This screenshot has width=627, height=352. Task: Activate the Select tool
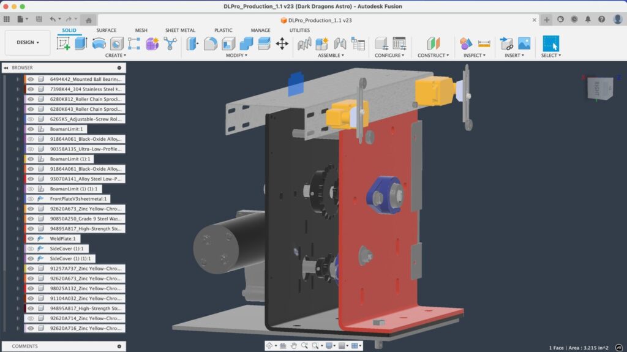tap(550, 43)
